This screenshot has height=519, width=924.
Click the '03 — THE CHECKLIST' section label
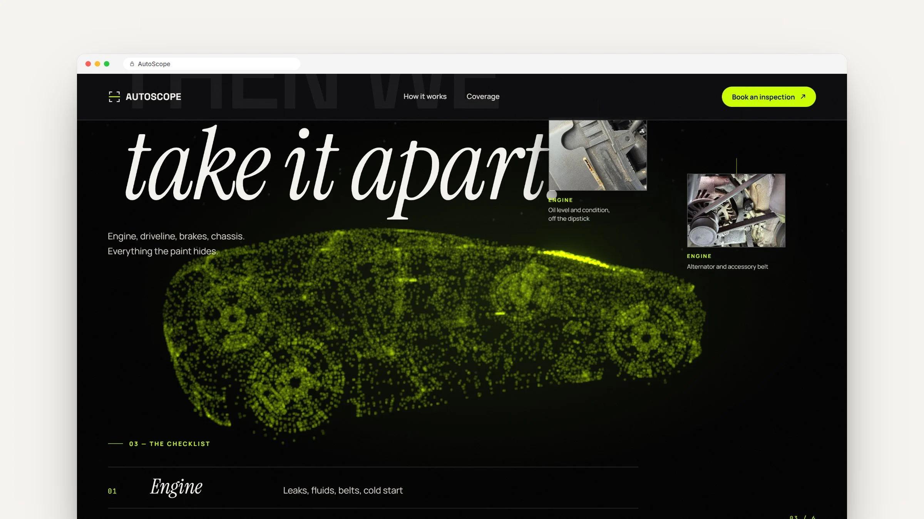169,444
